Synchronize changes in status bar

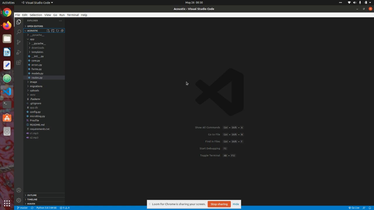pyautogui.click(x=32, y=208)
